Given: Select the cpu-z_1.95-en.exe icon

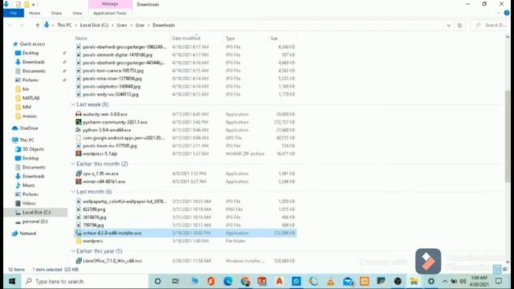Looking at the screenshot, I should [x=79, y=173].
